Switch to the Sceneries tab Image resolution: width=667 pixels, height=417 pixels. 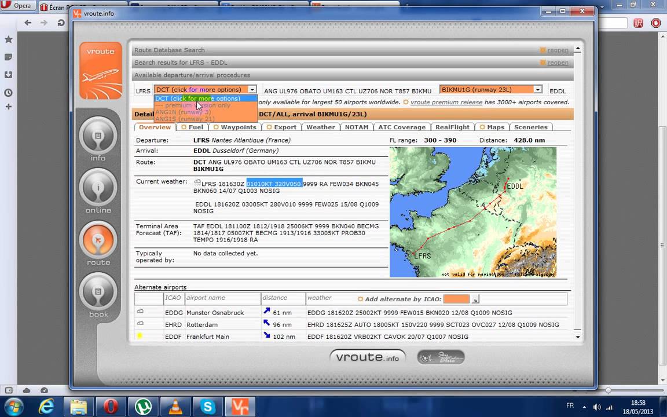pyautogui.click(x=530, y=127)
